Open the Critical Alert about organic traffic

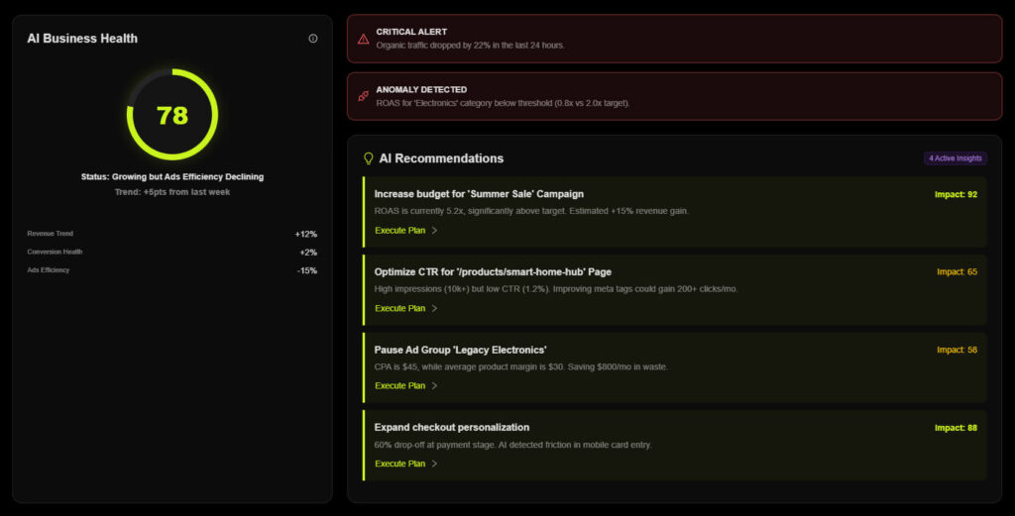tap(674, 39)
